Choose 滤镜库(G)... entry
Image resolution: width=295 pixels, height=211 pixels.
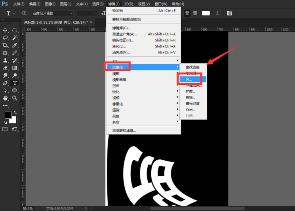coord(144,28)
